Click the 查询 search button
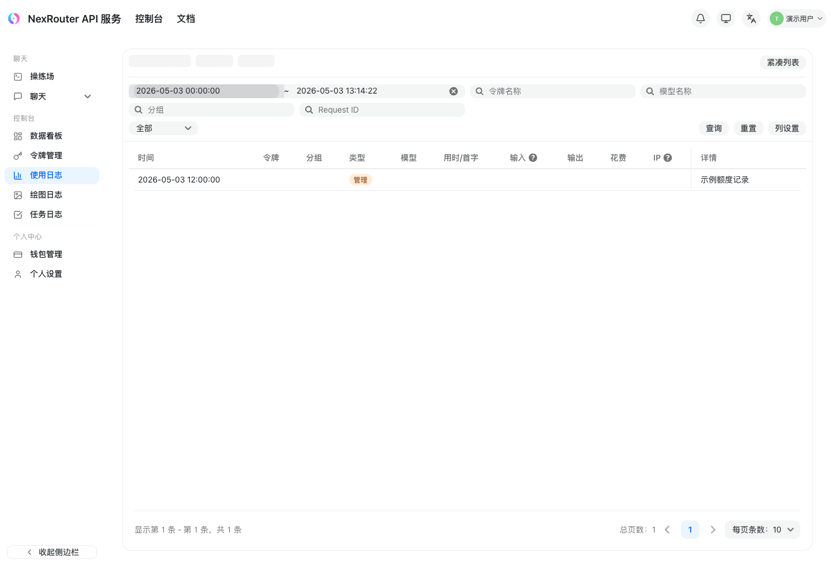 (714, 128)
